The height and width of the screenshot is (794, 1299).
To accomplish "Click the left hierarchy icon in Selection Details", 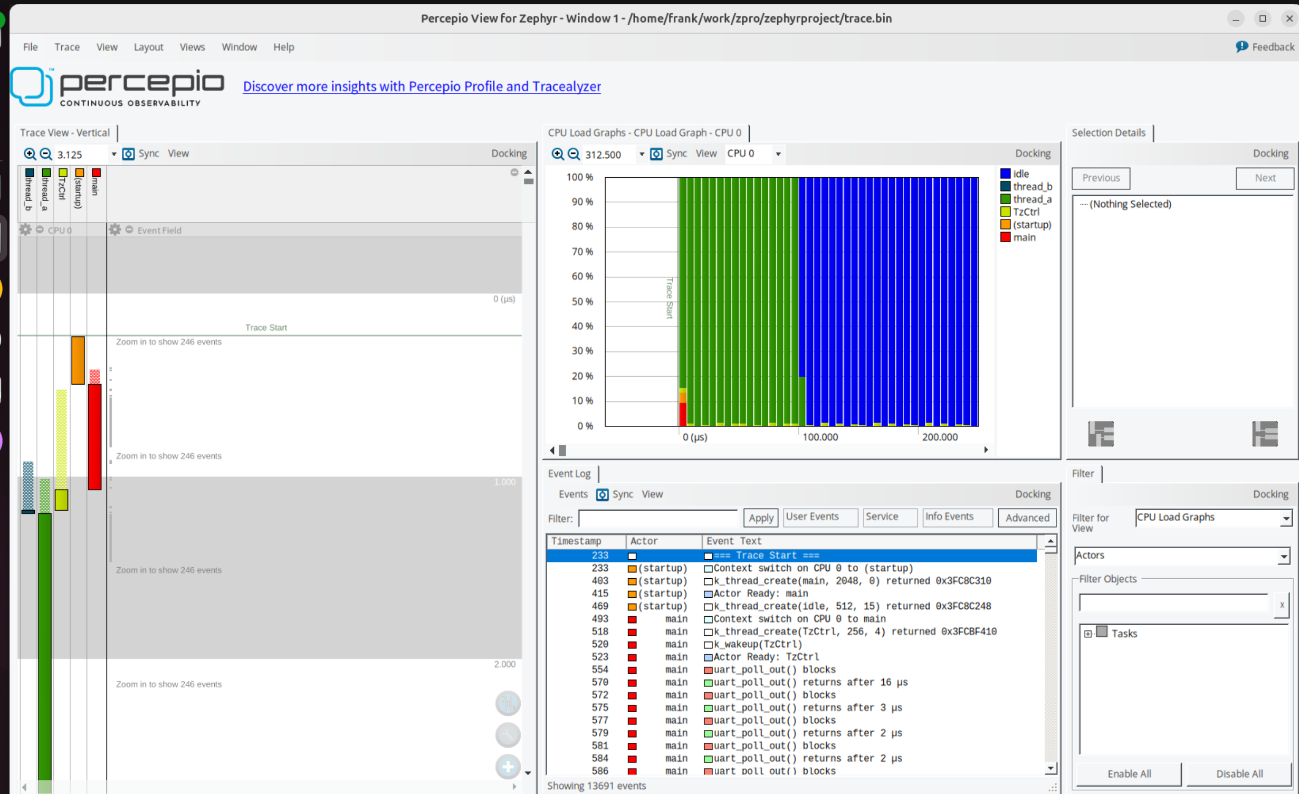I will pos(1101,434).
